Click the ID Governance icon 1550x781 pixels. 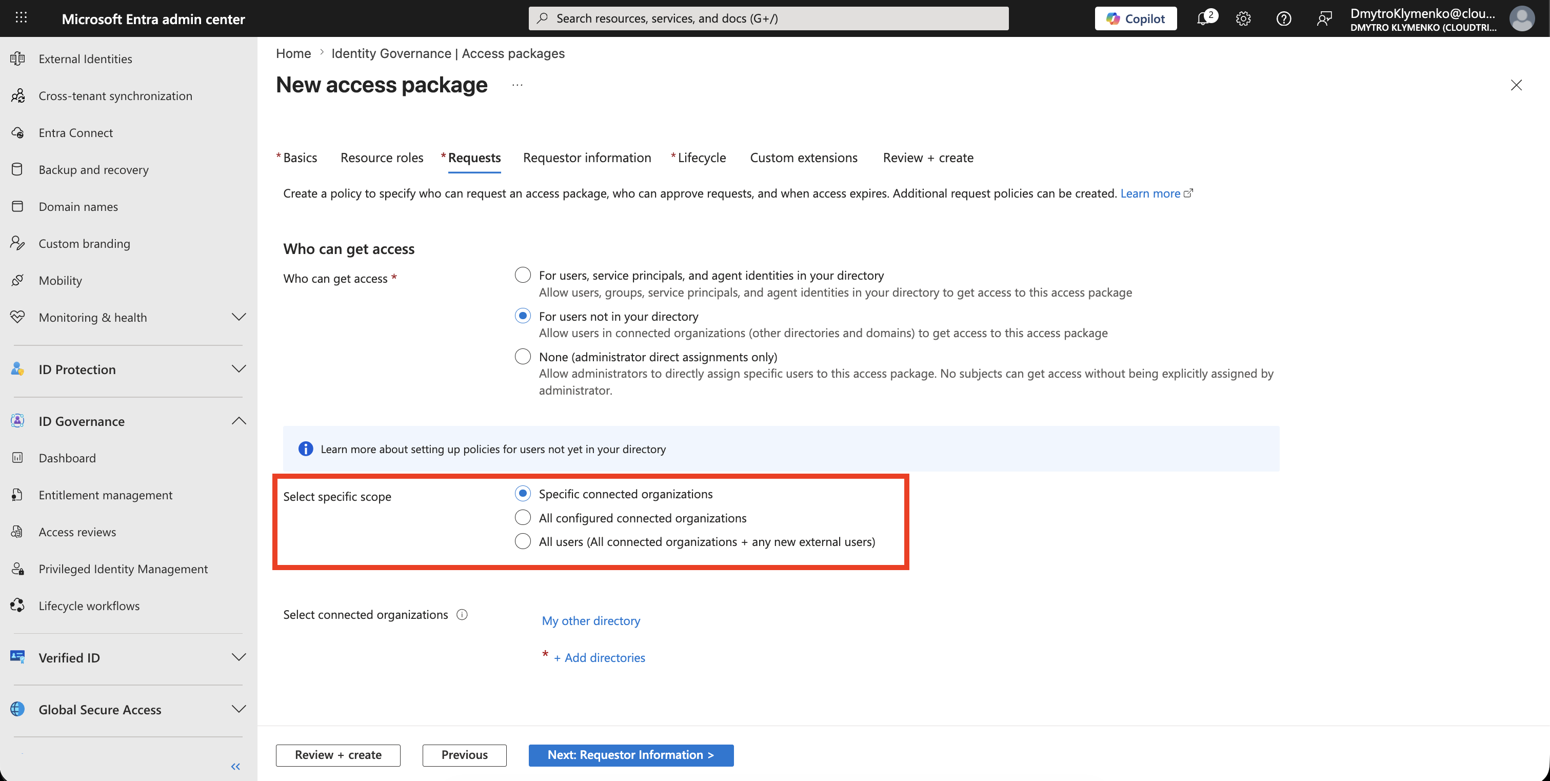pos(17,421)
